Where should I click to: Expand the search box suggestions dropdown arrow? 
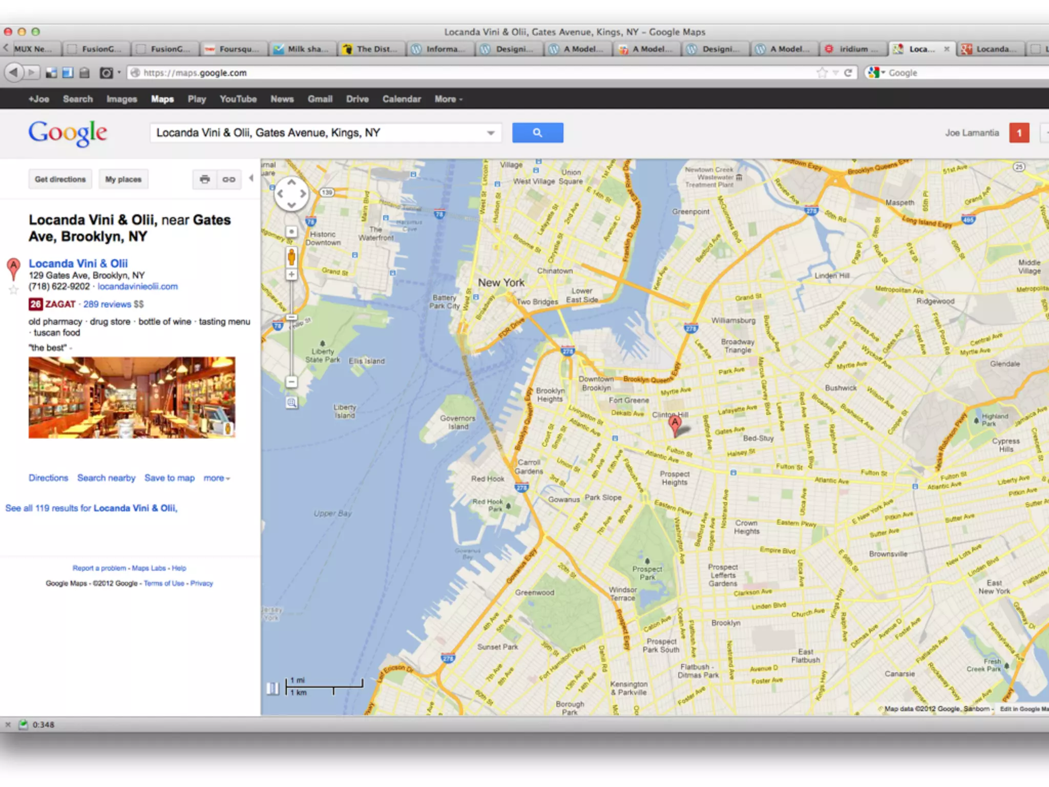click(490, 133)
